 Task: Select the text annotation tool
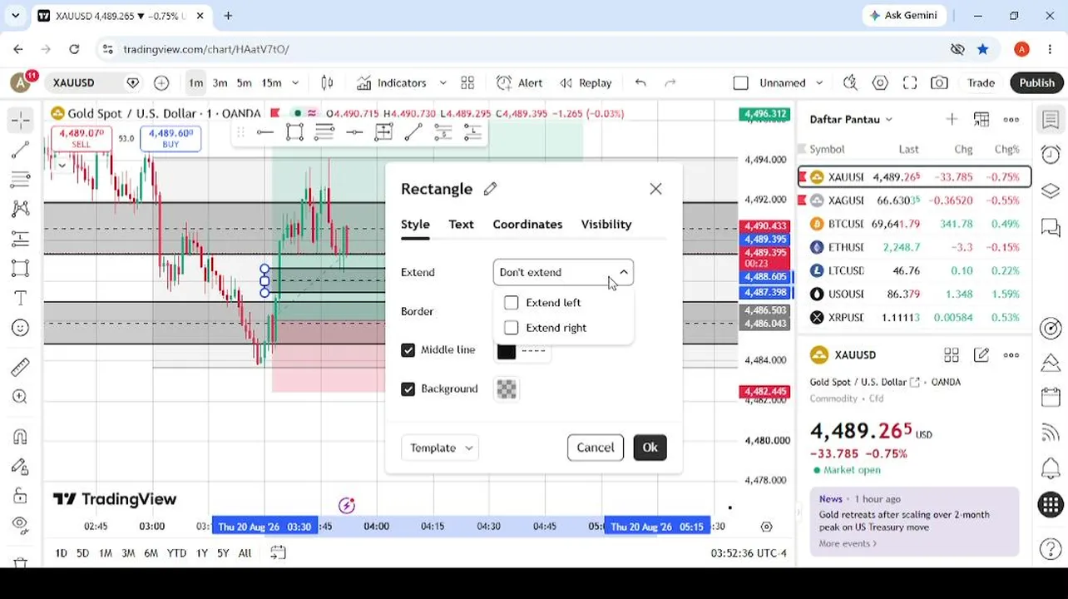[21, 298]
